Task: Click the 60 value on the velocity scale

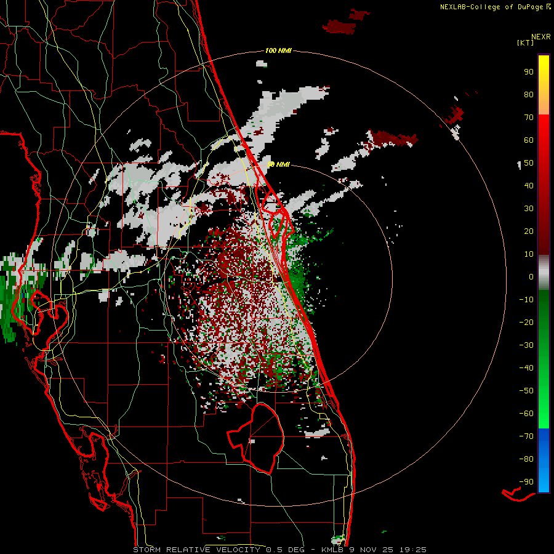Action: (529, 140)
